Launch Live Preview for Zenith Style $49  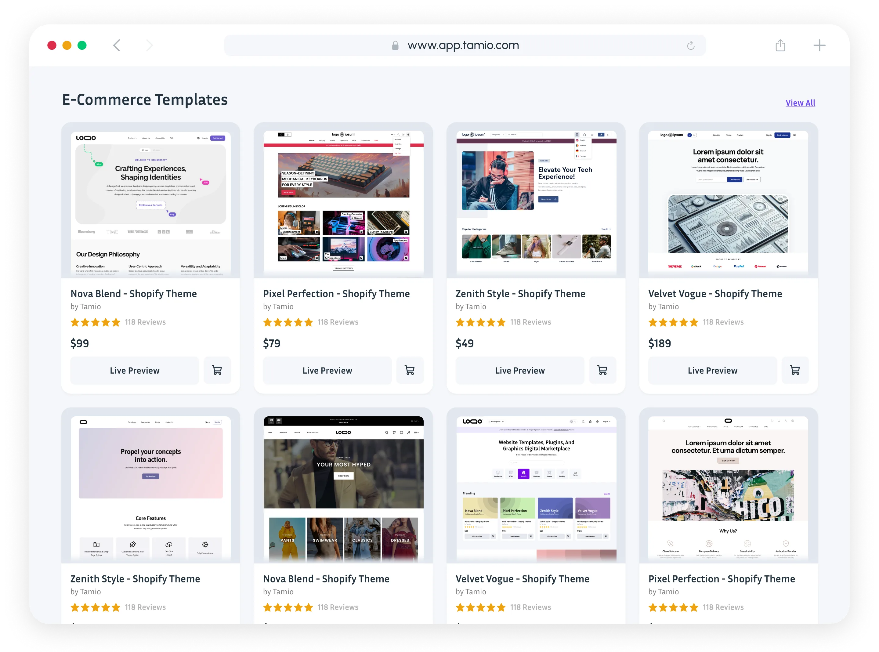519,370
